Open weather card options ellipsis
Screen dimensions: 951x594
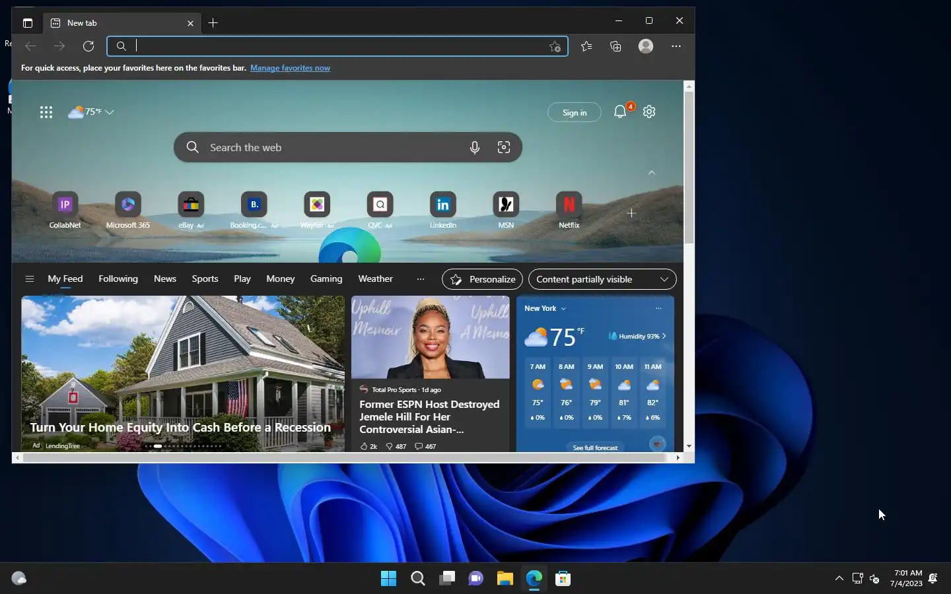658,308
